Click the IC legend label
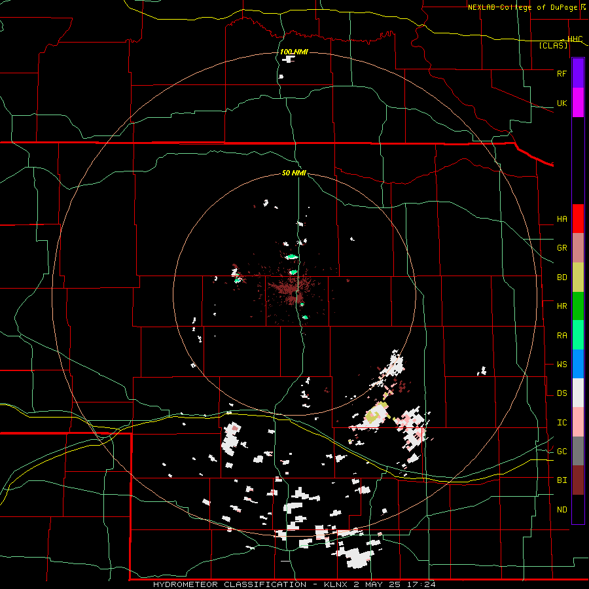The width and height of the screenshot is (589, 589). (562, 423)
